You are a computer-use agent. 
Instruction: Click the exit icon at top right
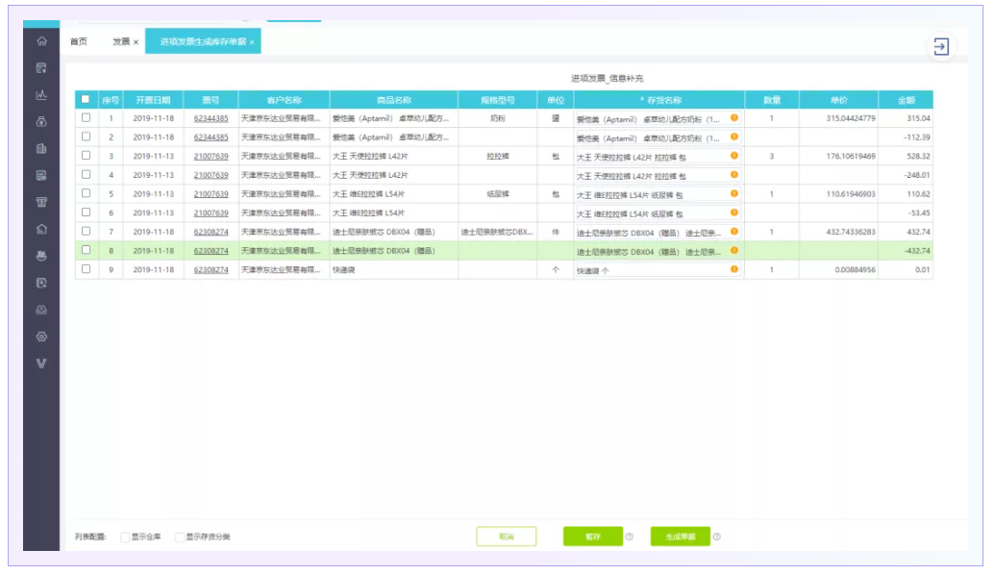pos(941,46)
